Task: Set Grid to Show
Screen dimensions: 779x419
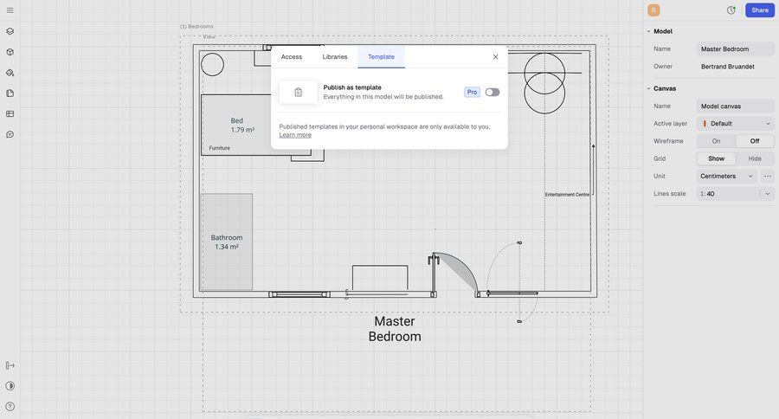Action: click(x=716, y=158)
